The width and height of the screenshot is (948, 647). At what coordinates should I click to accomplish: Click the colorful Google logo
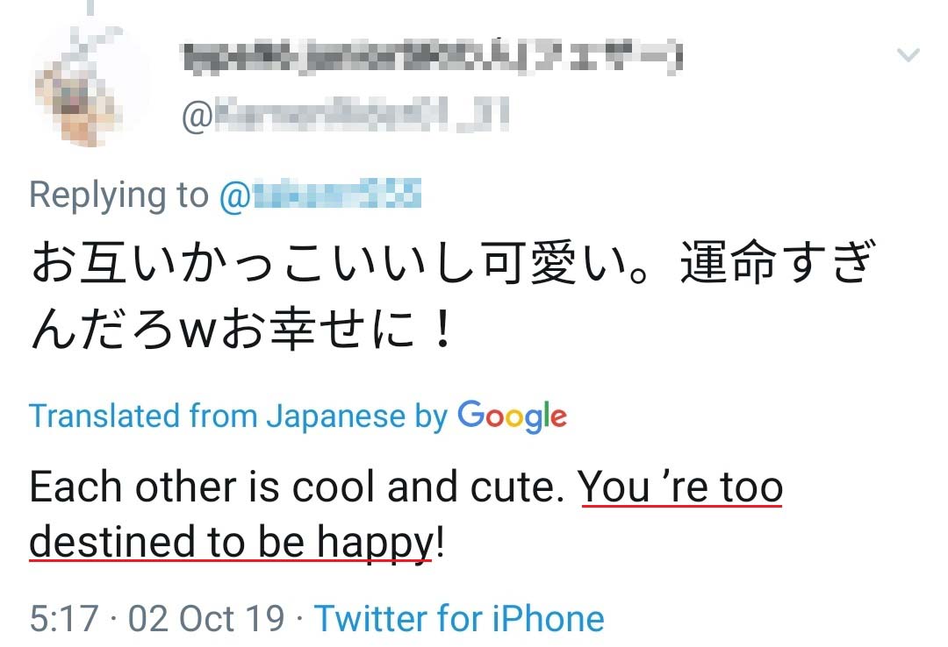(512, 416)
